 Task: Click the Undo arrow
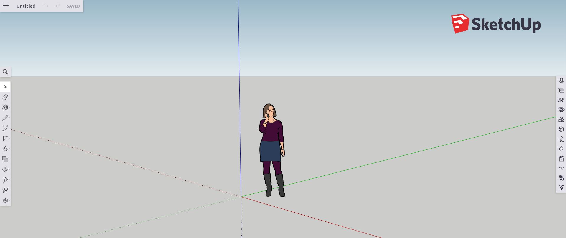(x=46, y=6)
